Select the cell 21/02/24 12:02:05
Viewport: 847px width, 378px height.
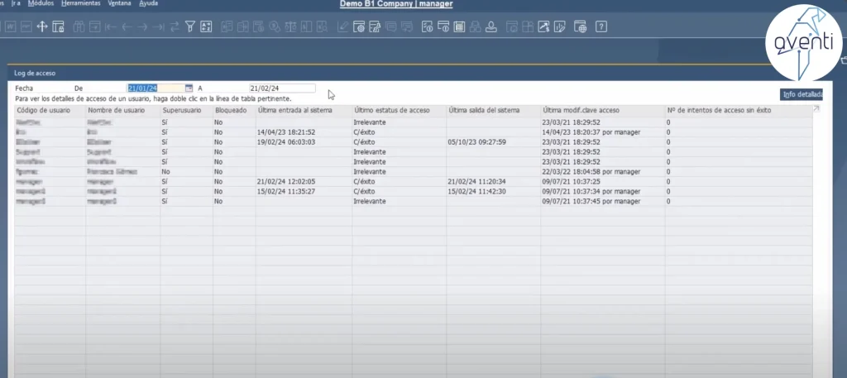point(304,181)
